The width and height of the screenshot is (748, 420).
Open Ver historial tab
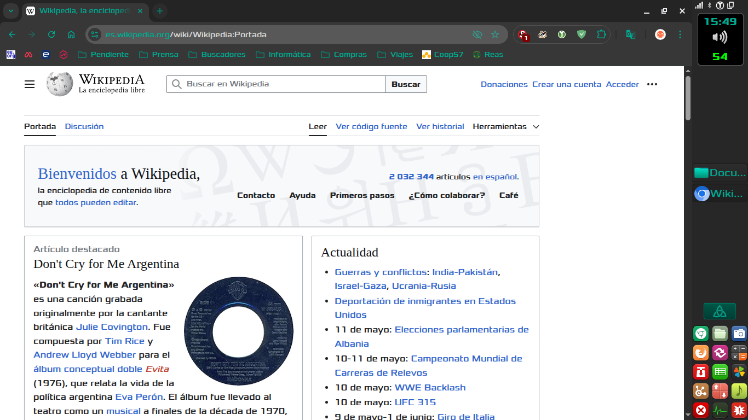440,126
